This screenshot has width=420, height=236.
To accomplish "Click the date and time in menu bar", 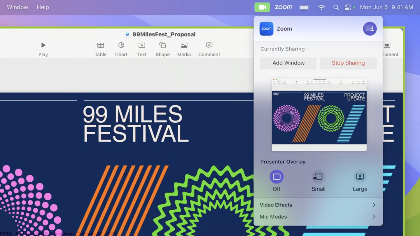I will (x=386, y=7).
